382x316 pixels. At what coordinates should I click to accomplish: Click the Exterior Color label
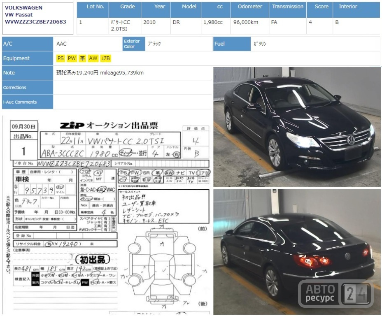[x=133, y=44]
